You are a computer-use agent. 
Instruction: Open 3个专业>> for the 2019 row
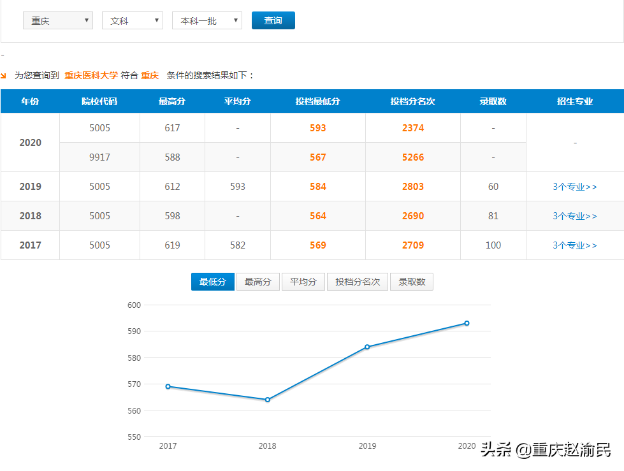575,186
